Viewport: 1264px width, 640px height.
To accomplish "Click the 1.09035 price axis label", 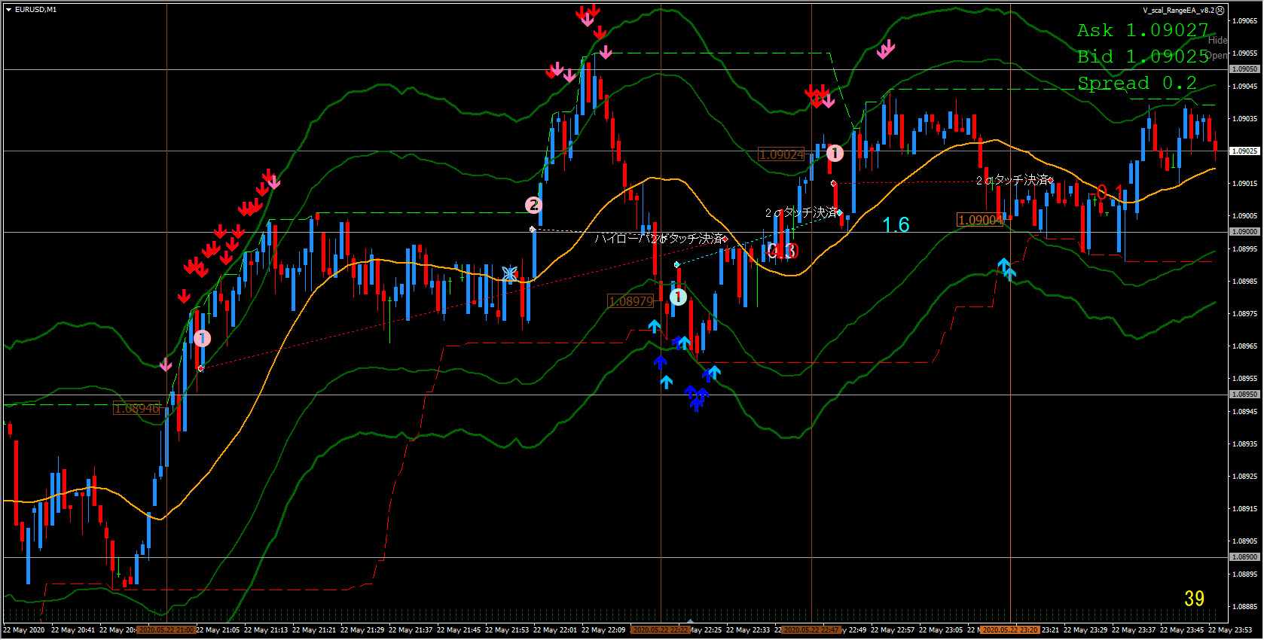I will [x=1245, y=119].
